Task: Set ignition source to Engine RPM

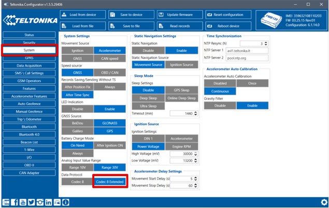Action: pyautogui.click(x=181, y=146)
